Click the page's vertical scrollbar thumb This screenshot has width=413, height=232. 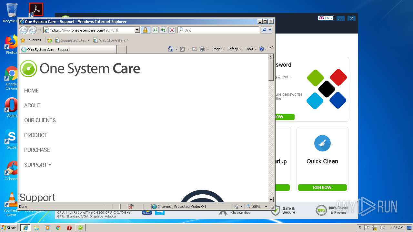tap(271, 70)
